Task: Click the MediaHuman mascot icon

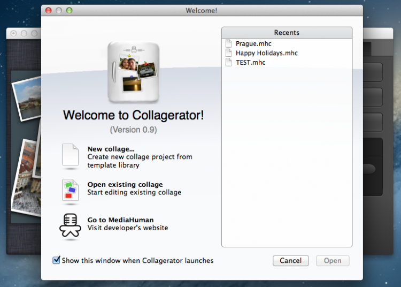Action: [x=70, y=225]
